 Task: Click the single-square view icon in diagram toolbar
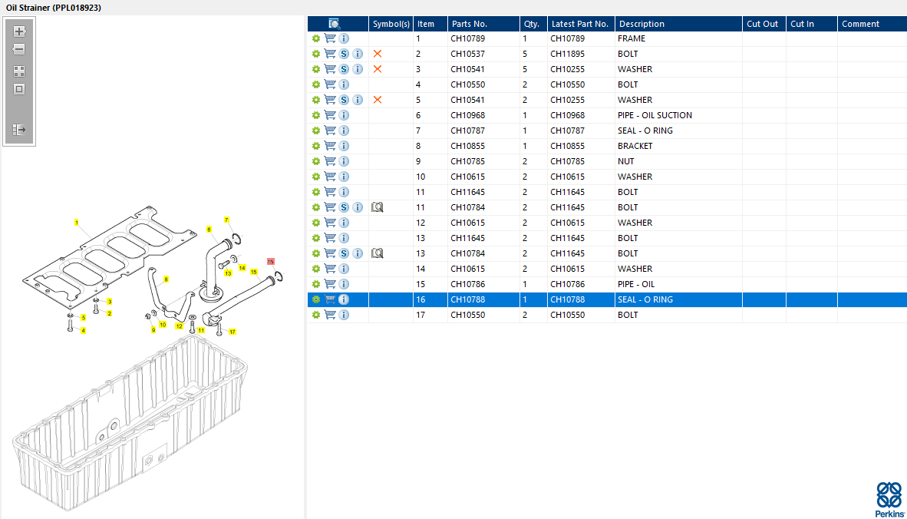(19, 89)
